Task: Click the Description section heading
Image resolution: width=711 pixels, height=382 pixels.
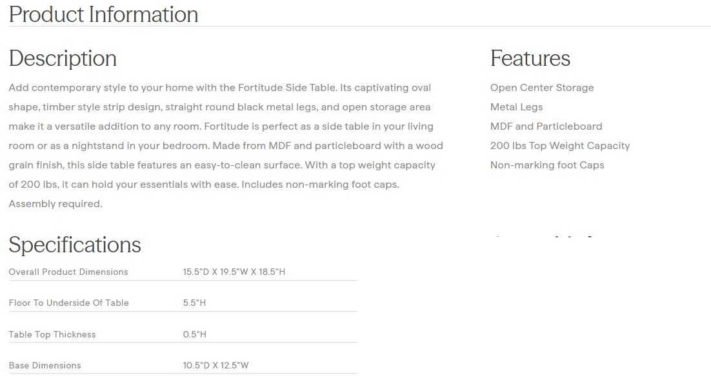Action: 63,58
